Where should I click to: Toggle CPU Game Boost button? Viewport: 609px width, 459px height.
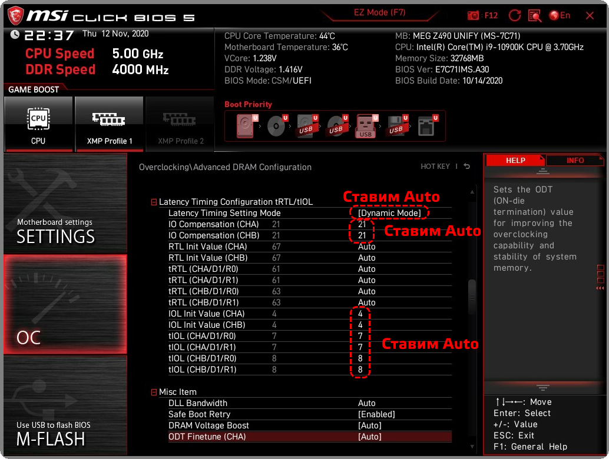[38, 124]
